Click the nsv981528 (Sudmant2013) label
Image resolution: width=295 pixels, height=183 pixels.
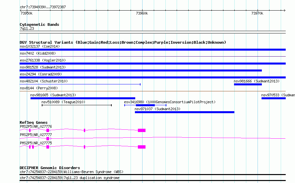point(43,67)
